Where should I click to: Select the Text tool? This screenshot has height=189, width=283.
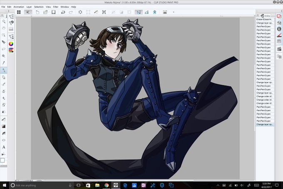[4, 147]
